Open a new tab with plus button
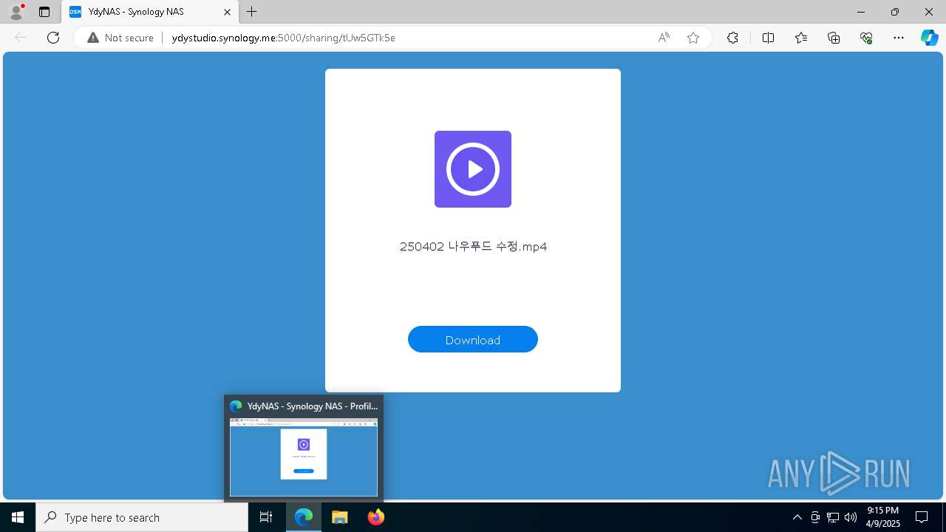This screenshot has height=532, width=946. (x=252, y=12)
